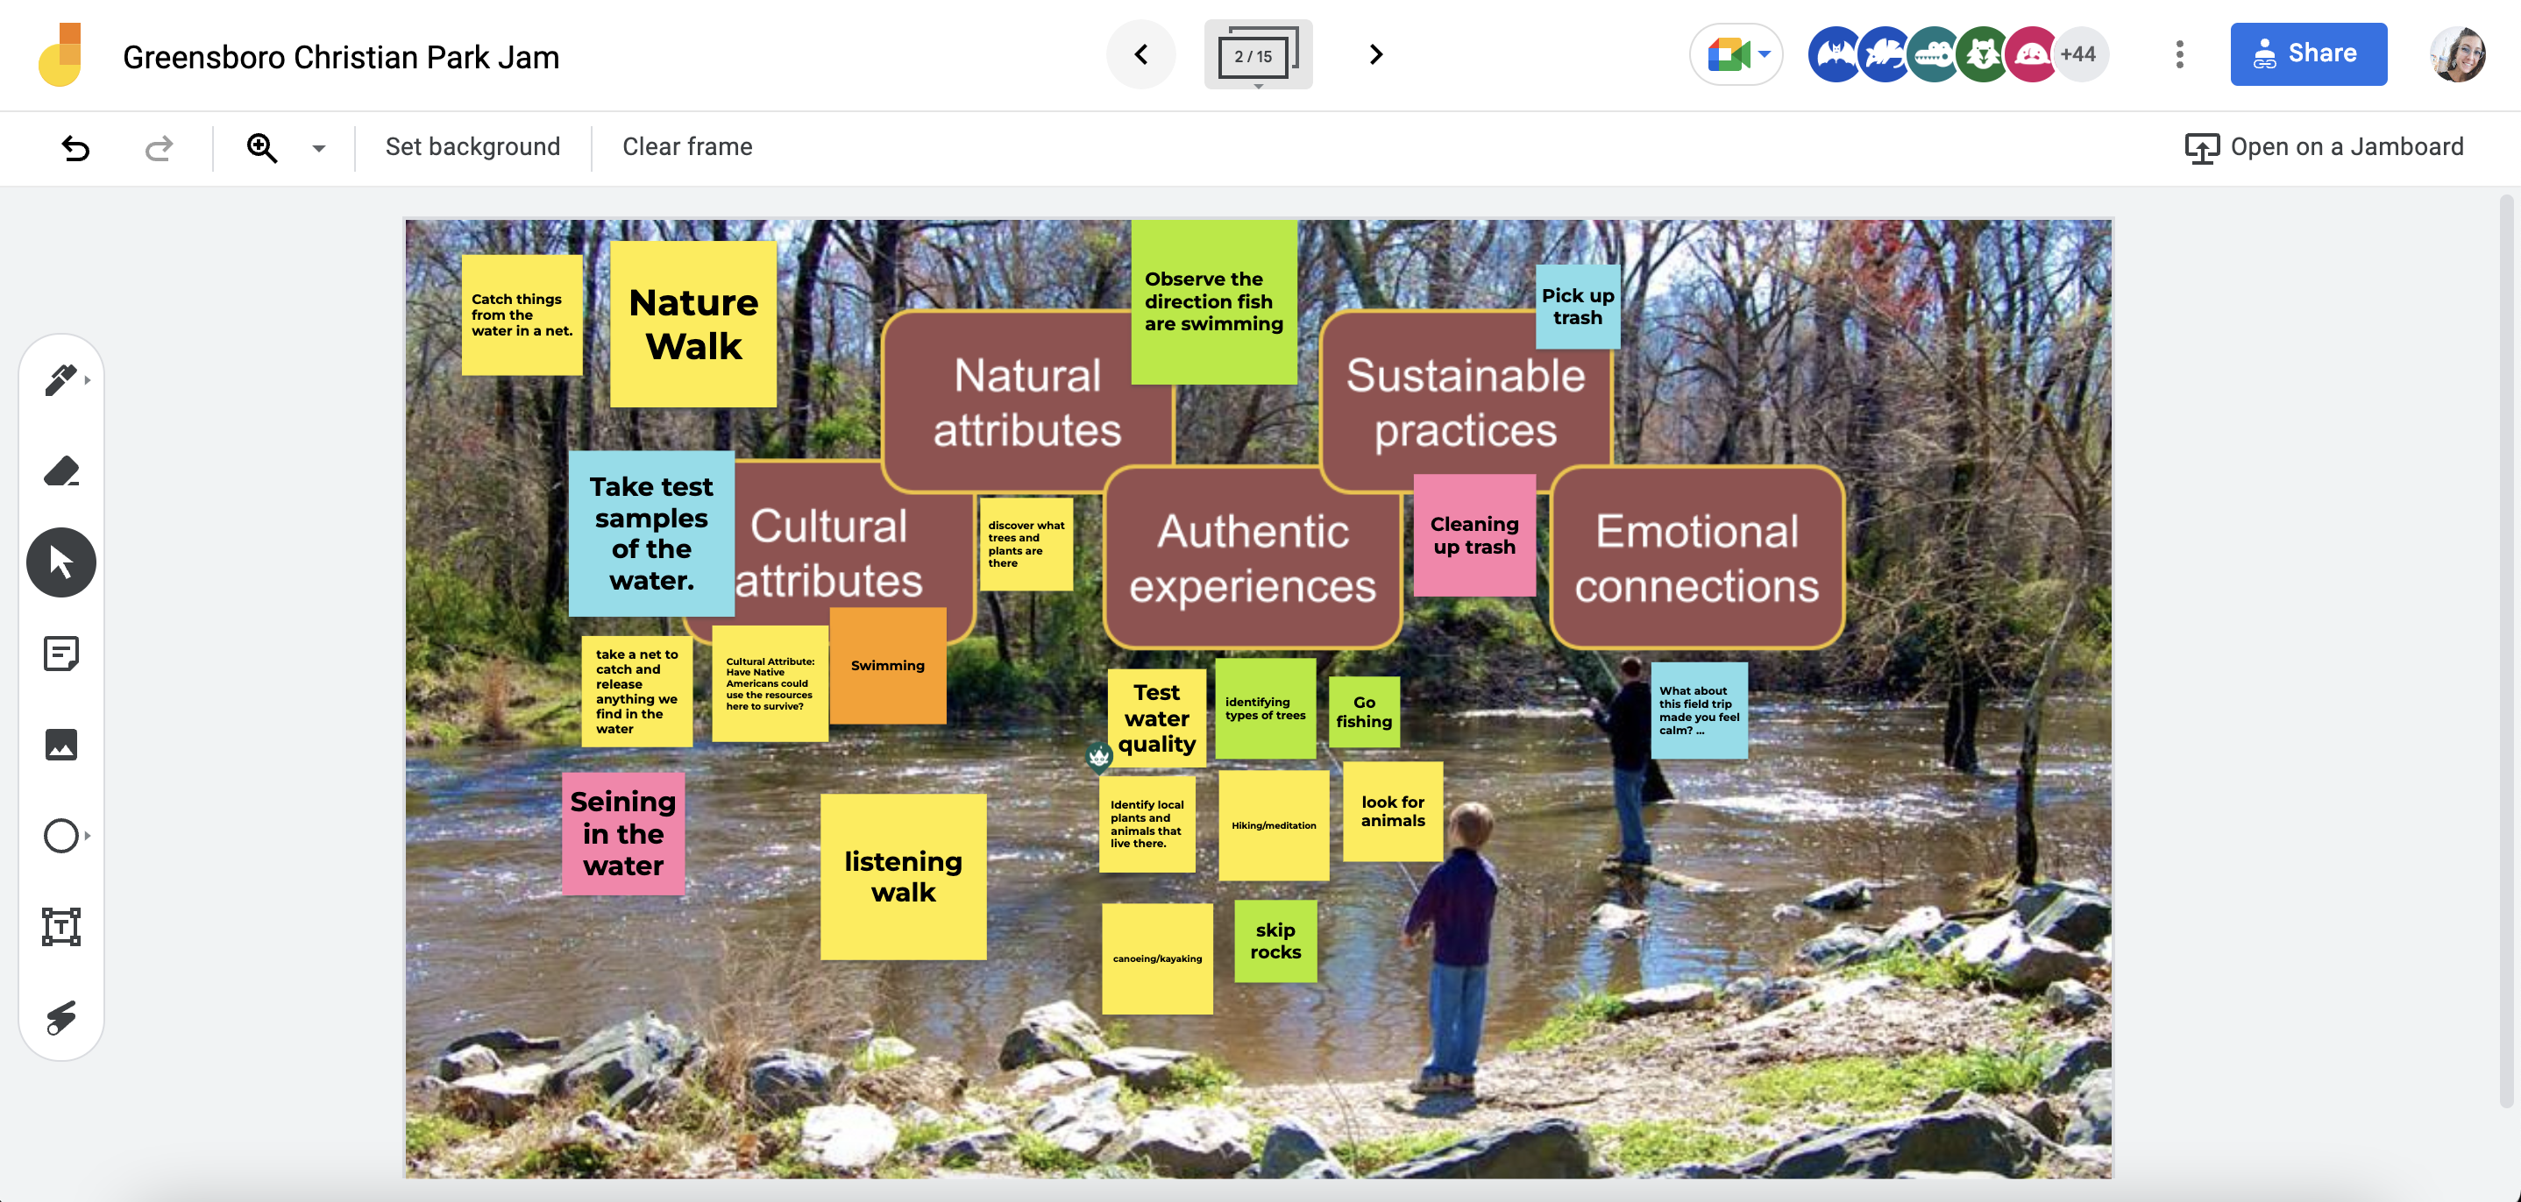Expand the frame bar at 2/15
The image size is (2521, 1202).
[x=1258, y=56]
